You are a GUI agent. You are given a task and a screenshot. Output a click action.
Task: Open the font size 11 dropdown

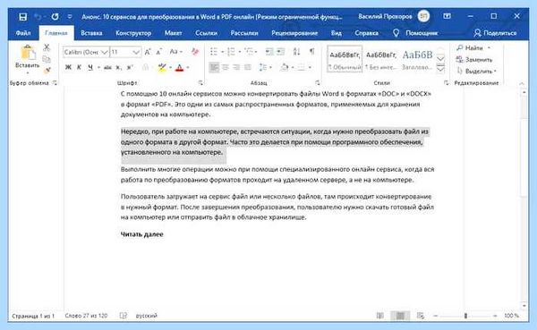click(136, 53)
